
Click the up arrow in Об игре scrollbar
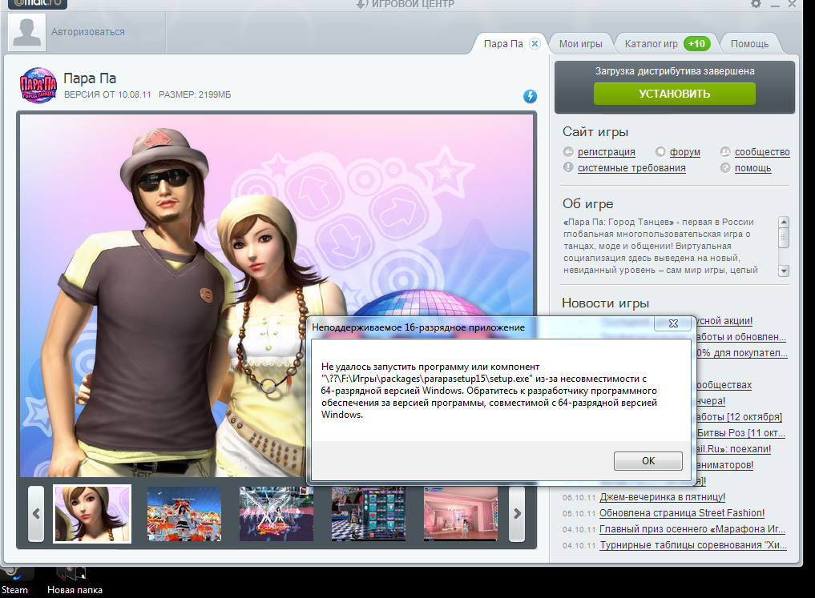(784, 223)
